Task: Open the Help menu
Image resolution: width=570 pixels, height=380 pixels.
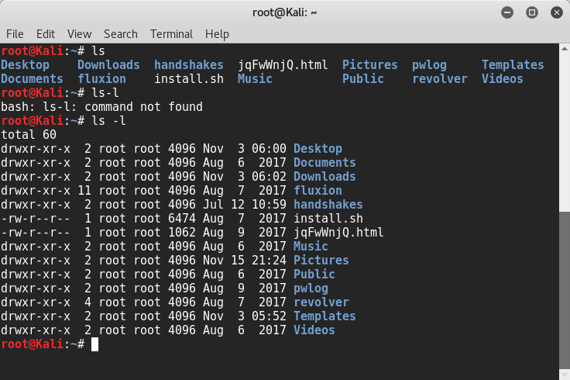Action: (217, 34)
